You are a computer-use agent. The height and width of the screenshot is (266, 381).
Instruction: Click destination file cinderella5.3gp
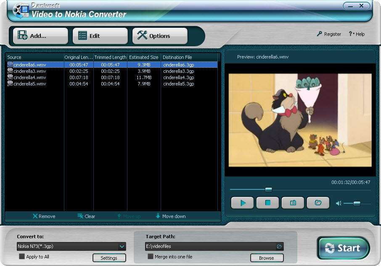pyautogui.click(x=179, y=84)
